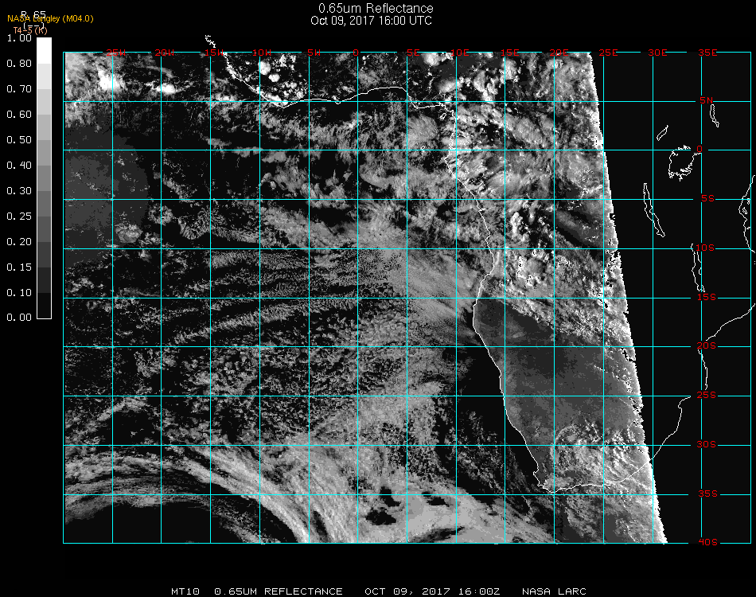
Task: Click the "MT10" text in the footer
Action: click(x=185, y=591)
